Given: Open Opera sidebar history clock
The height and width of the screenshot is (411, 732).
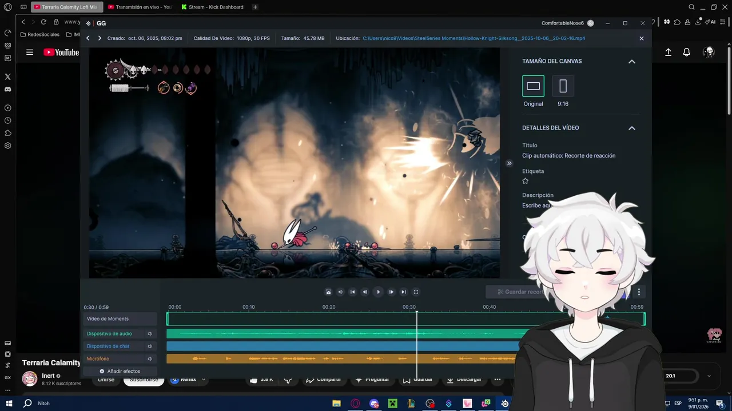Looking at the screenshot, I should (7, 120).
